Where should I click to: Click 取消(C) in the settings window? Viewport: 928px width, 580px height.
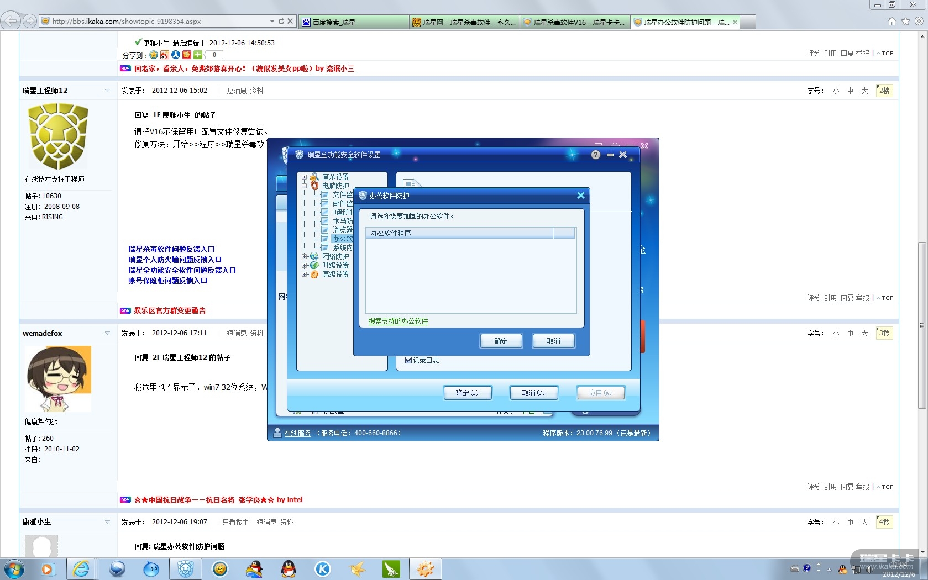click(533, 393)
